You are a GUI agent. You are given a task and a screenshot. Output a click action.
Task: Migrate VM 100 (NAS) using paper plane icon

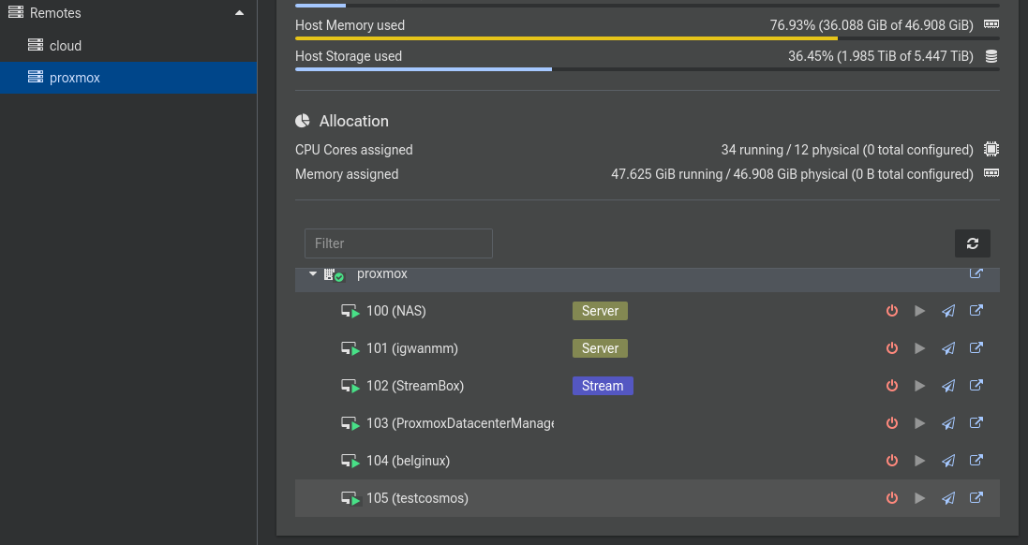click(x=948, y=311)
